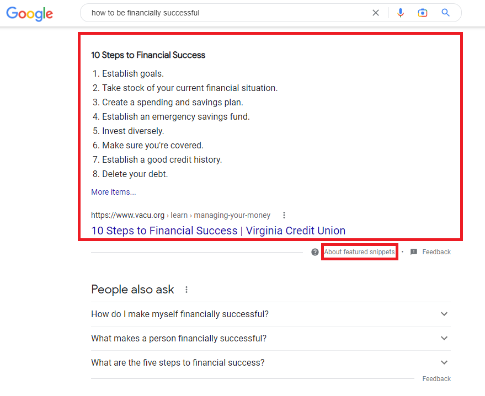
Task: Click the Feedback link beside the snippet
Action: pyautogui.click(x=436, y=251)
